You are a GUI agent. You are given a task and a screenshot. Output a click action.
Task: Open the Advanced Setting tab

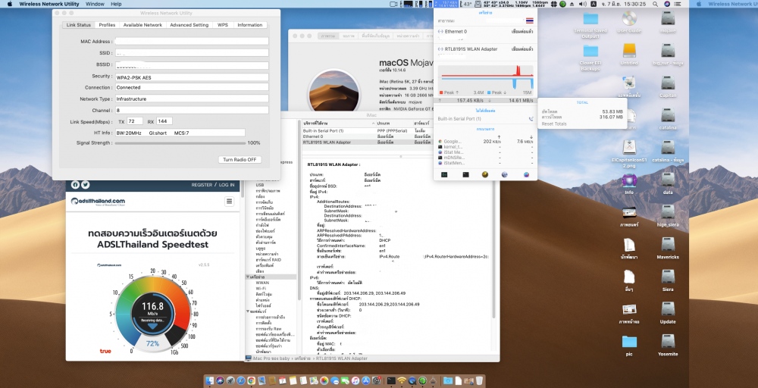(x=189, y=25)
